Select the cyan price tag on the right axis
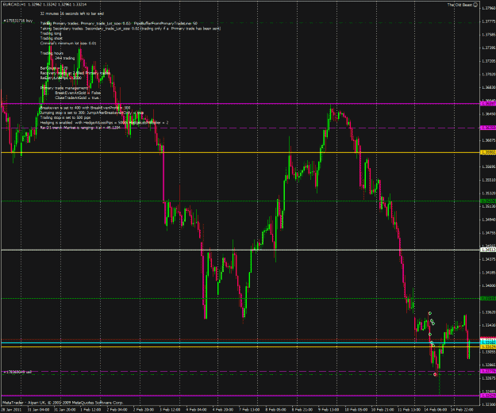 click(x=488, y=342)
